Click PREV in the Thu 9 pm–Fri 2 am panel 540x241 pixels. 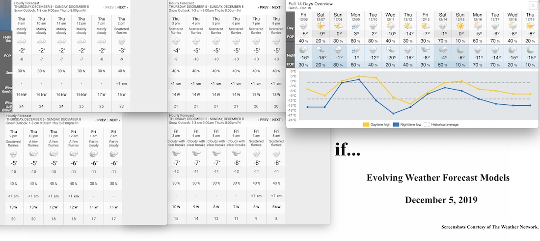point(101,120)
